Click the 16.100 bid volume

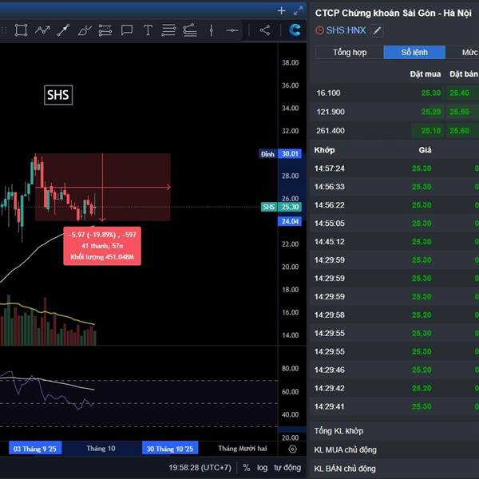pyautogui.click(x=328, y=93)
